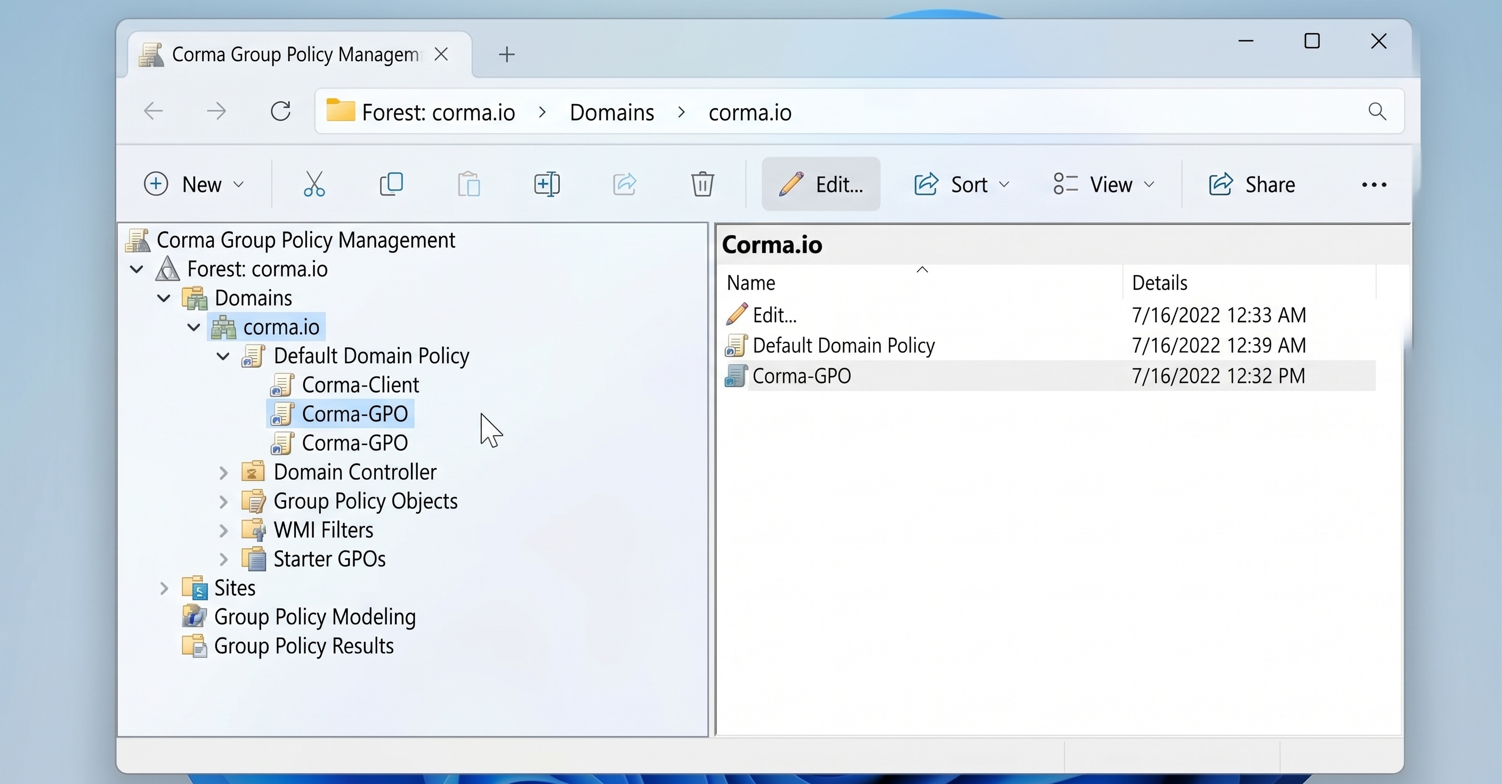Click Forest: corma.io in breadcrumb

[439, 112]
